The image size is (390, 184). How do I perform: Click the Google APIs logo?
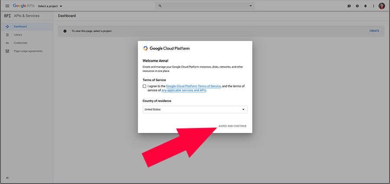tap(24, 6)
